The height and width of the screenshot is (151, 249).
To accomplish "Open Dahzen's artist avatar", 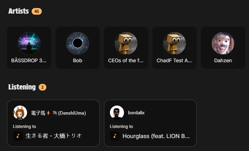I will (223, 43).
